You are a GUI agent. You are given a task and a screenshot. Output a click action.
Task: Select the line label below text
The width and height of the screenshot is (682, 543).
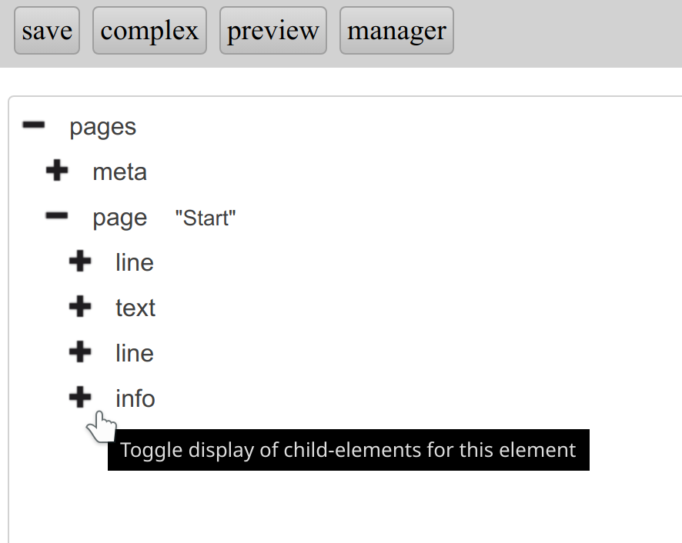tap(135, 354)
